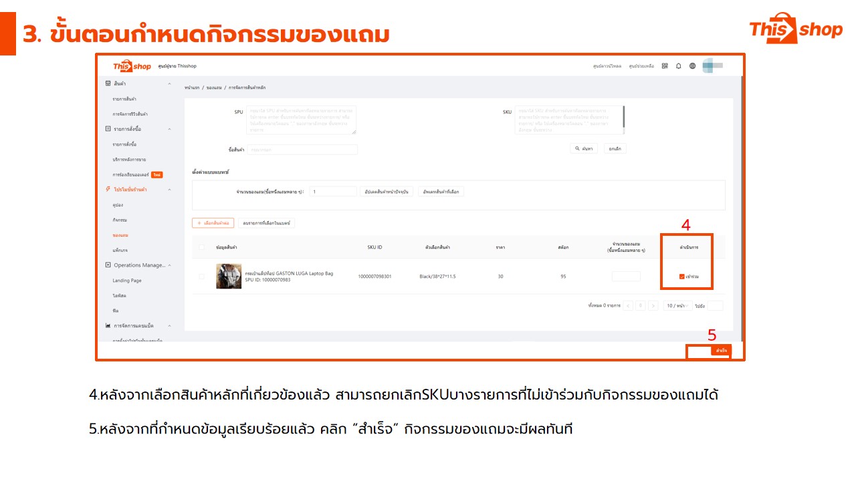Open รายการสั่งซื้อ sub-item in sidebar
This screenshot has height=481, width=856.
[x=124, y=144]
